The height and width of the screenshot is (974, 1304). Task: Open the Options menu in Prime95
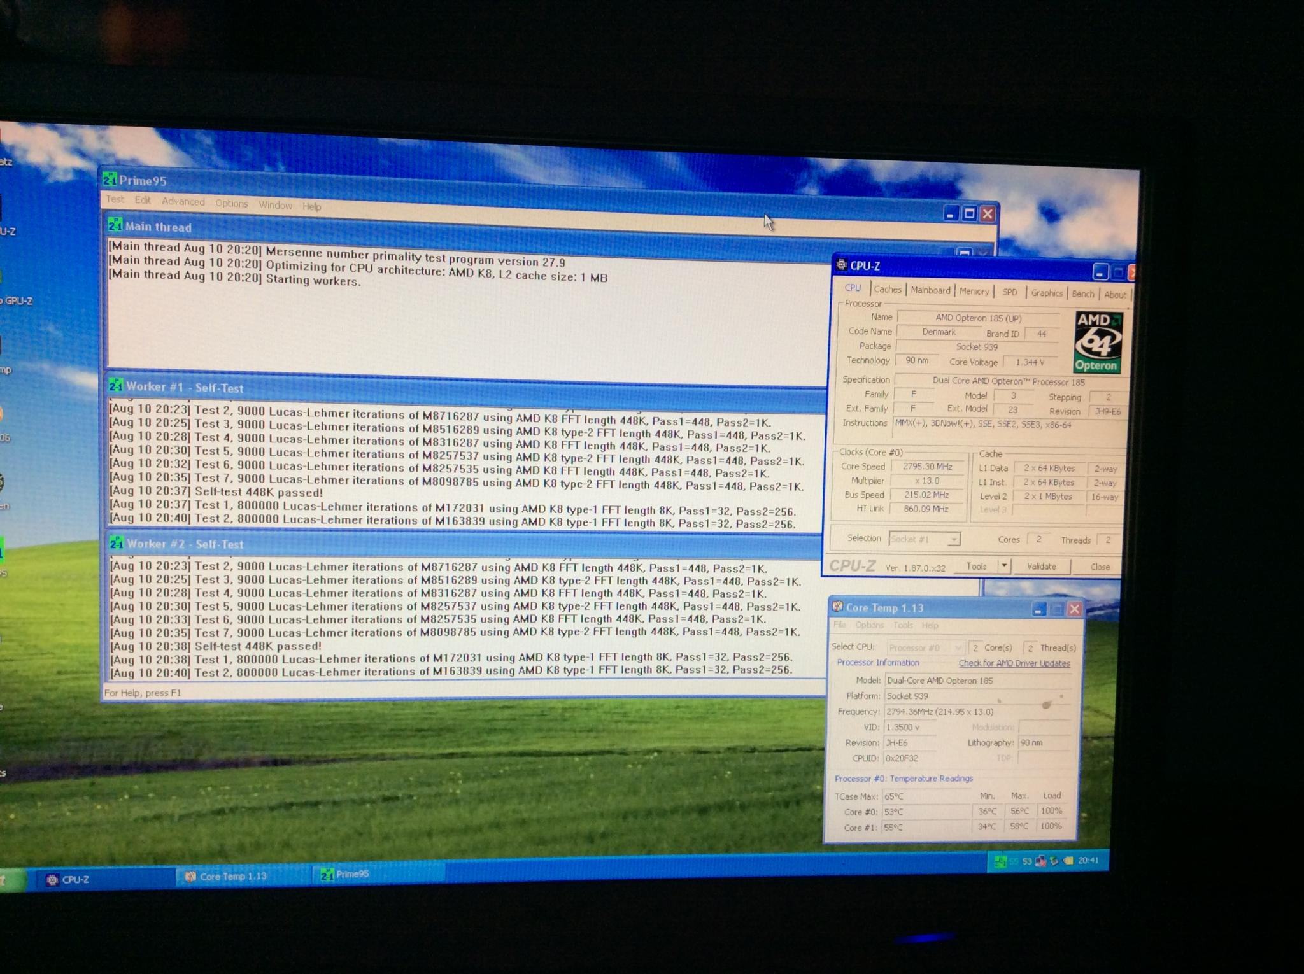[232, 203]
